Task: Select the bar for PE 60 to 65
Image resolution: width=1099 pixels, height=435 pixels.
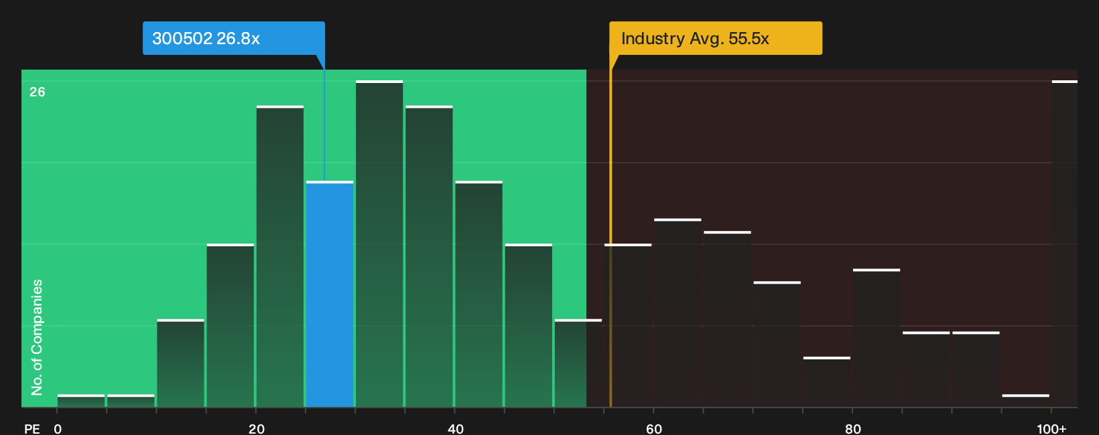Action: 677,313
